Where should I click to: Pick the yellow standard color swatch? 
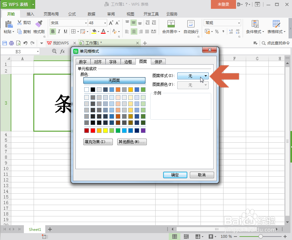105,130
